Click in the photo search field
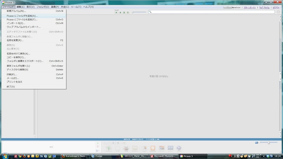 pyautogui.click(x=211, y=12)
